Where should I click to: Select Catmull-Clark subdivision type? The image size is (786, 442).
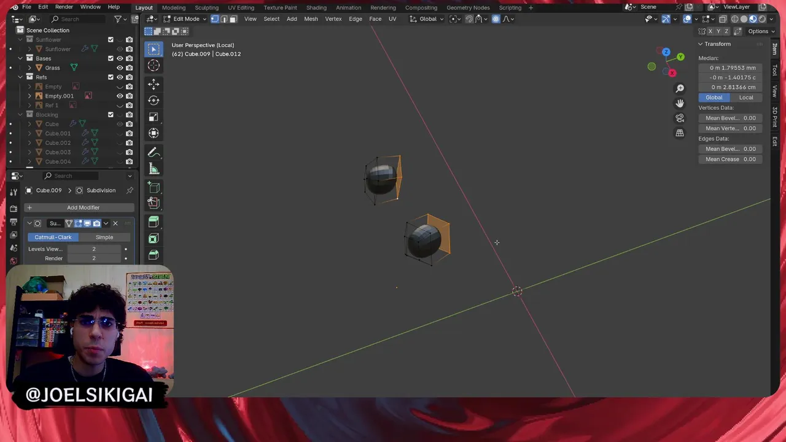click(x=53, y=237)
